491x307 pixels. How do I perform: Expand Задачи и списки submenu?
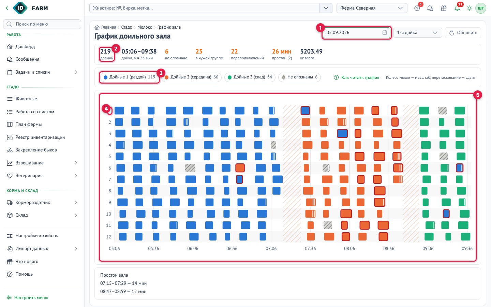pos(76,72)
